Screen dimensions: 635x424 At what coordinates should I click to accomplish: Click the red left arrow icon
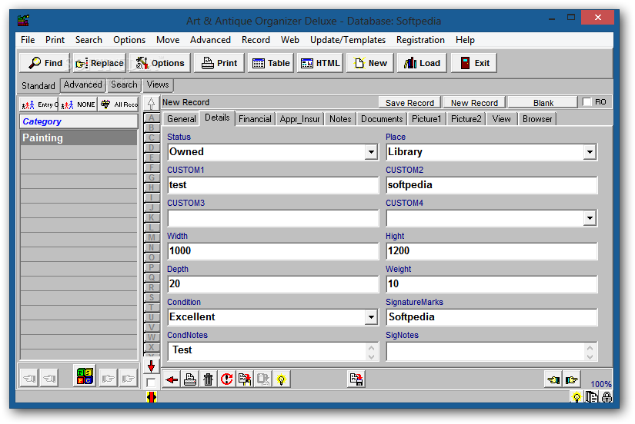pyautogui.click(x=172, y=379)
